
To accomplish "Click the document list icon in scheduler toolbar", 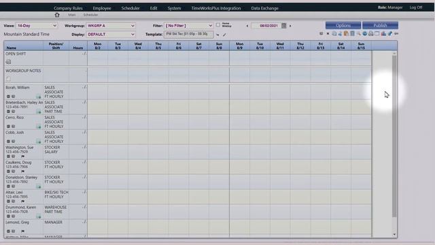I will [334, 33].
